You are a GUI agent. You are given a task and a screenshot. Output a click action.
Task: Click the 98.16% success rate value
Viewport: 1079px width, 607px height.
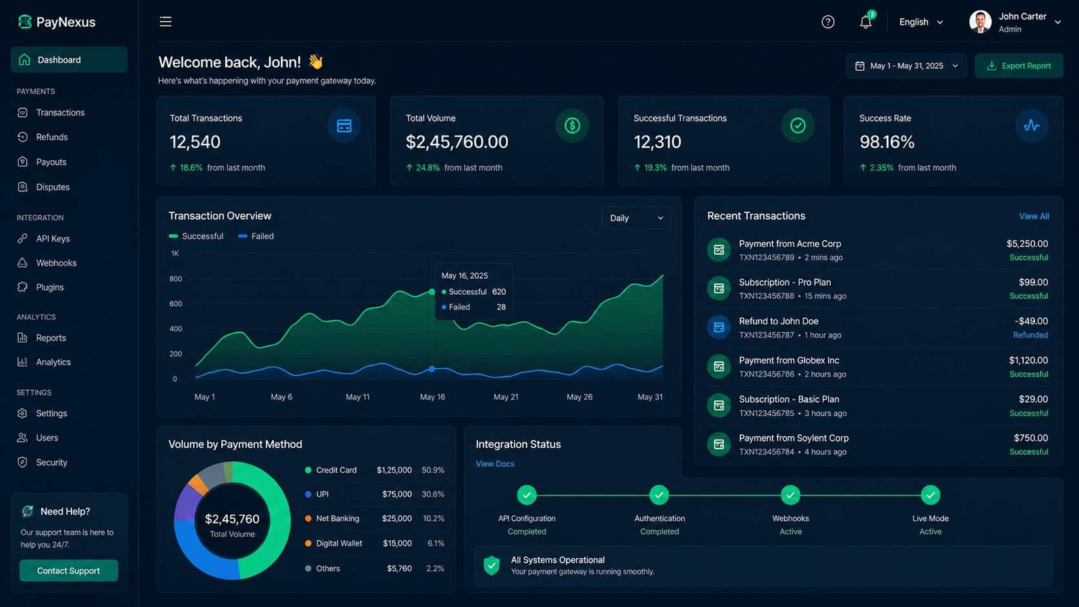tap(887, 142)
